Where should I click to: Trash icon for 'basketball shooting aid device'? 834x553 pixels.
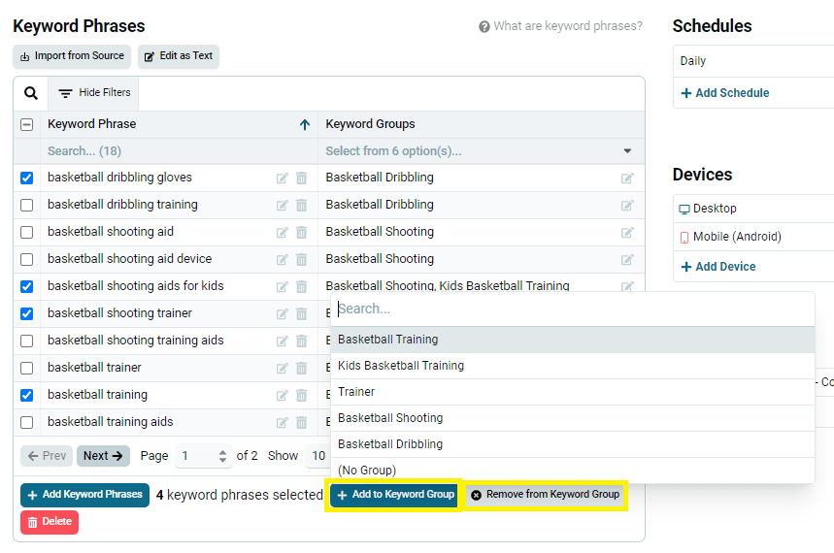point(302,259)
